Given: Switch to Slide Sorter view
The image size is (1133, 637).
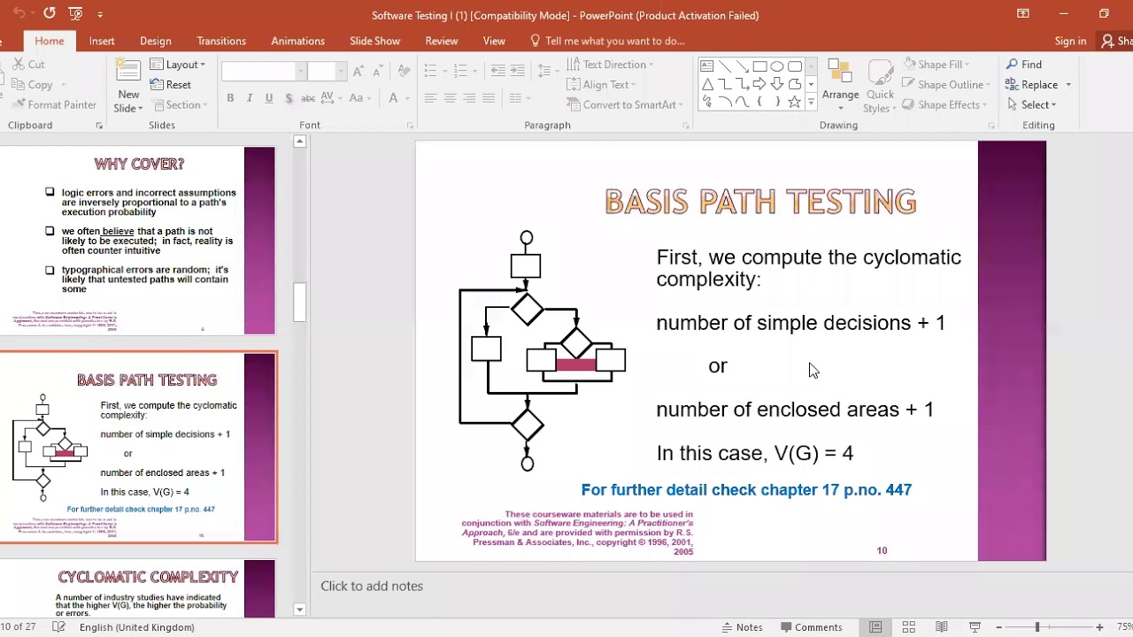Looking at the screenshot, I should click(x=908, y=627).
